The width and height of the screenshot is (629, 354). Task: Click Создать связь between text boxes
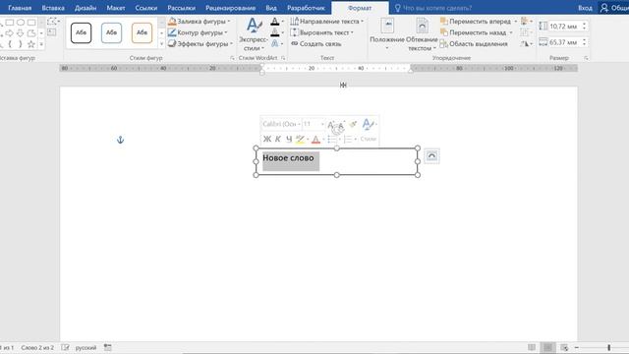[x=316, y=43]
